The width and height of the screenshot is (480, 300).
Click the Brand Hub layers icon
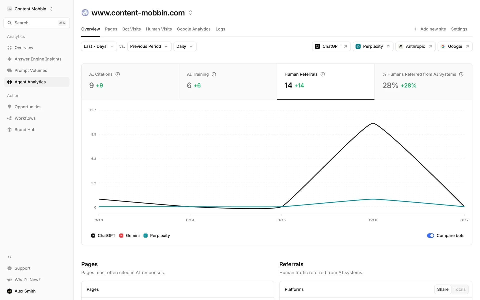(x=9, y=130)
